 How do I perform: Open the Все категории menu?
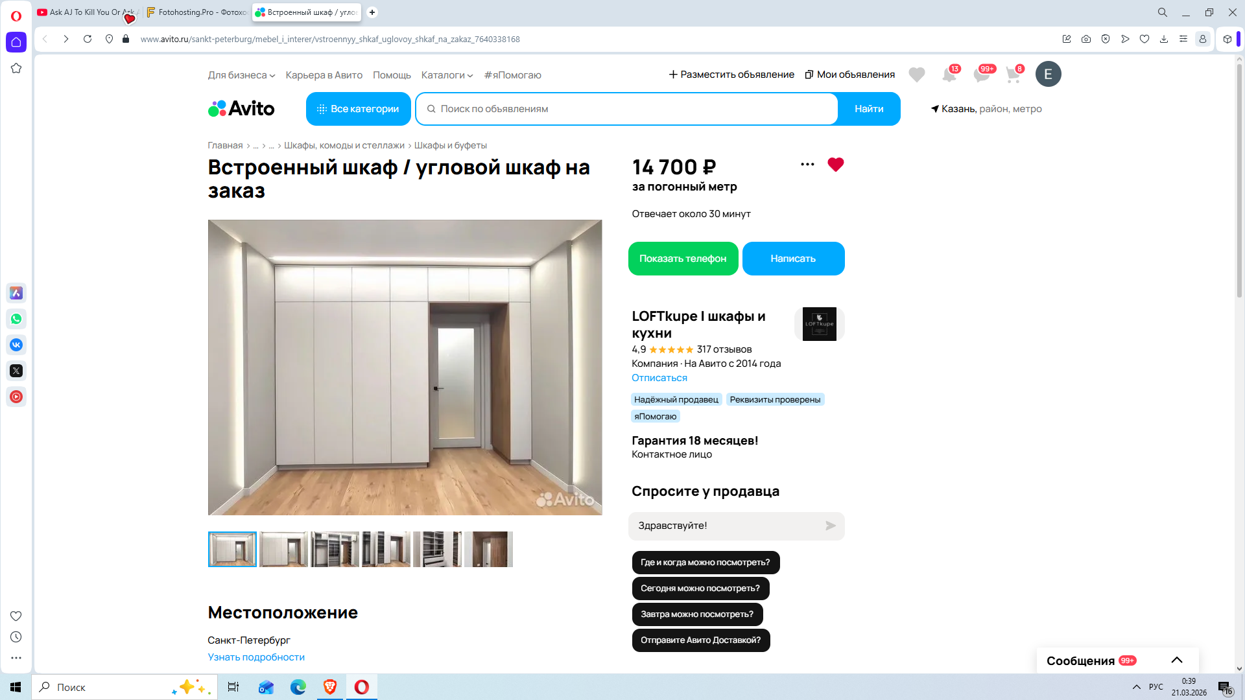coord(358,109)
